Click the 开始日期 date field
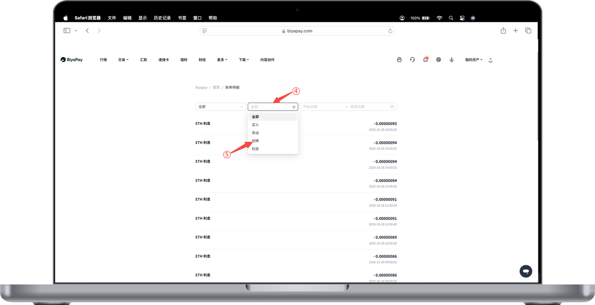 (x=321, y=107)
